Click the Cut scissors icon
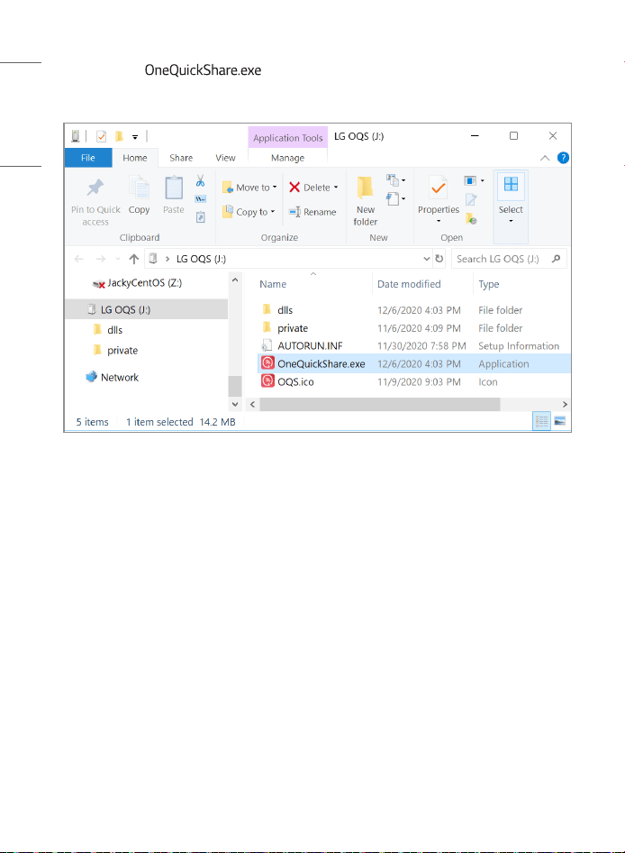Viewport: 625px width, 853px height. [201, 180]
